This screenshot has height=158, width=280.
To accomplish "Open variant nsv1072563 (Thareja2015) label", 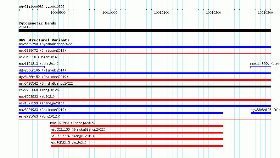I will tap(73, 123).
